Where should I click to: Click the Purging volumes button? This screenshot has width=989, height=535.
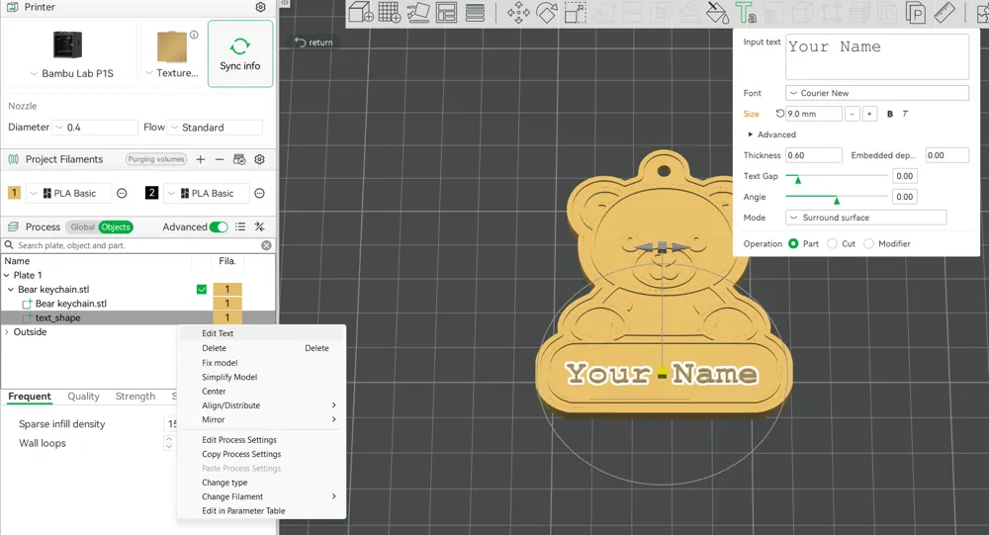[156, 159]
